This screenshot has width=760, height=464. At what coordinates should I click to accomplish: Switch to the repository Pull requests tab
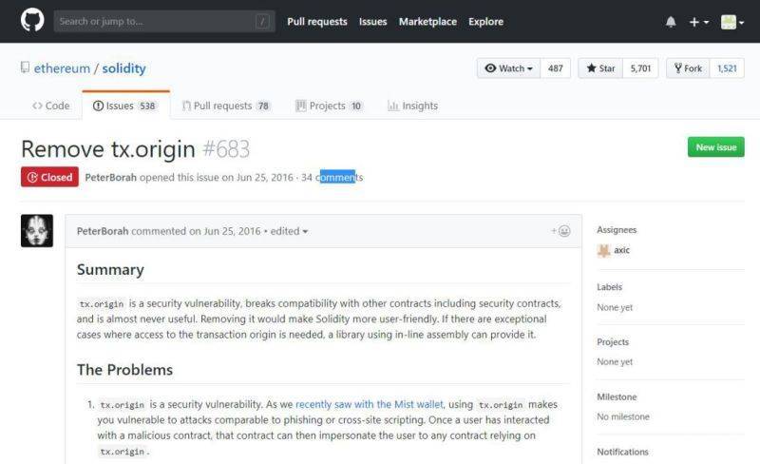tap(226, 106)
